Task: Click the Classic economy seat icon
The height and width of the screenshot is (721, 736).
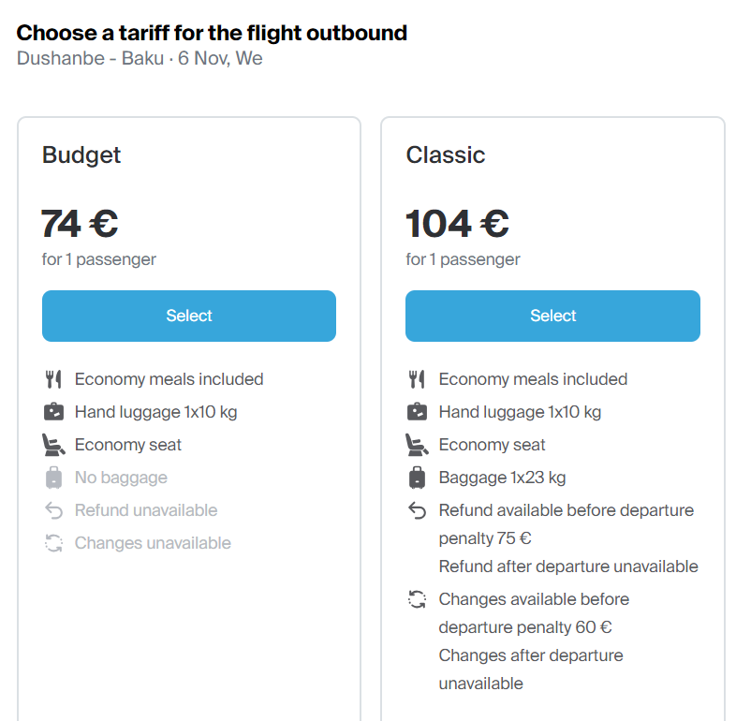Action: (x=417, y=445)
